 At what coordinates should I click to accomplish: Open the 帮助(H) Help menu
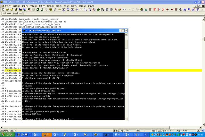91,6
